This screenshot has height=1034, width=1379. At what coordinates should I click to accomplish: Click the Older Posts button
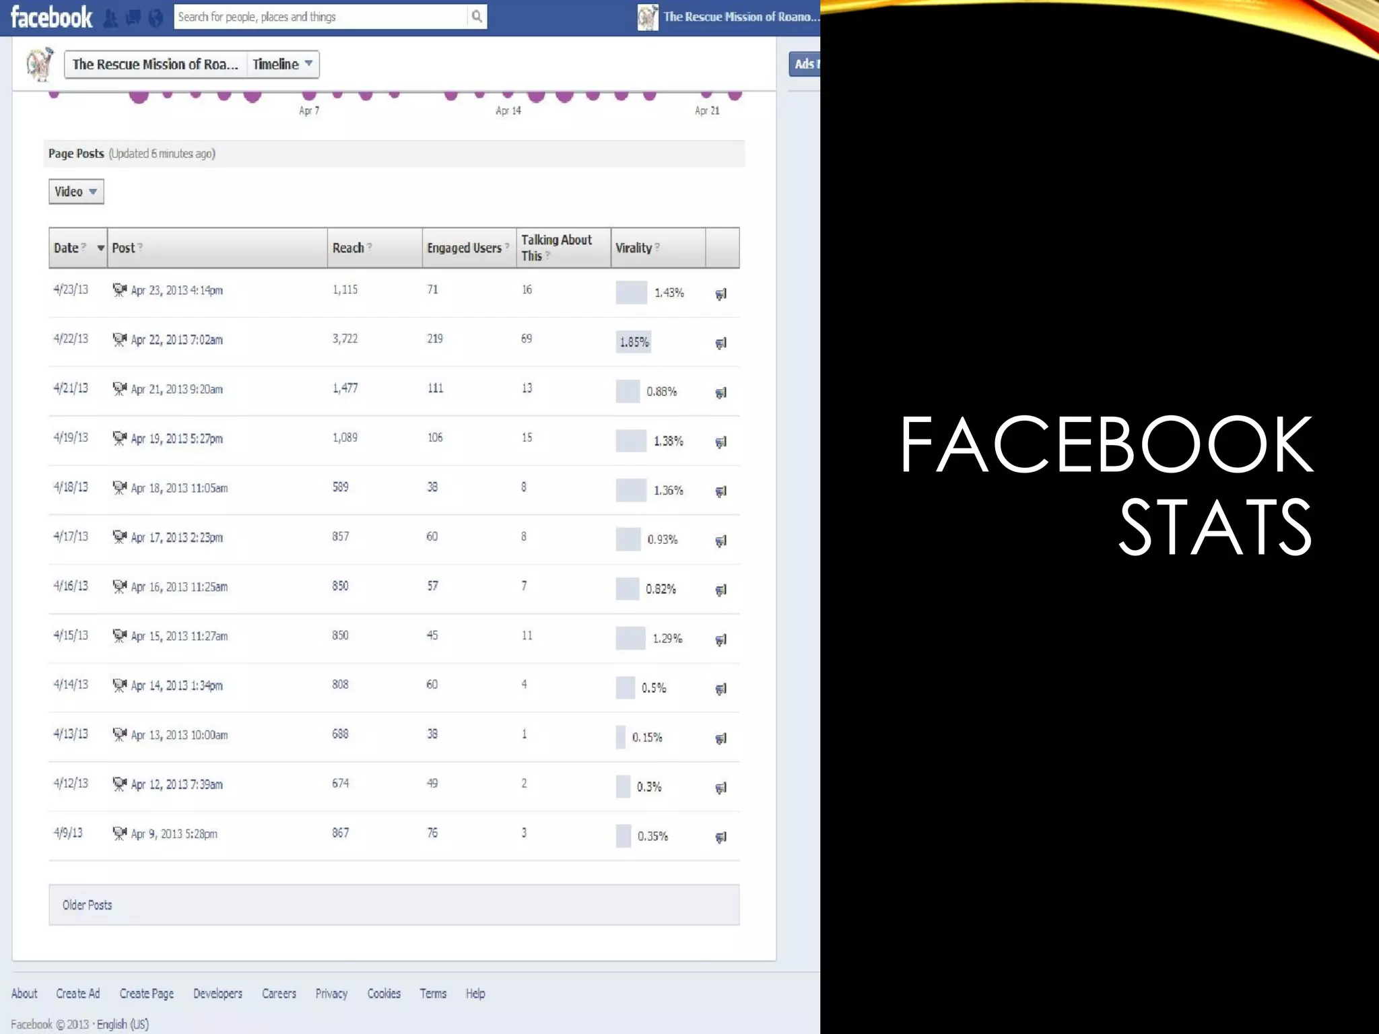[x=394, y=905]
